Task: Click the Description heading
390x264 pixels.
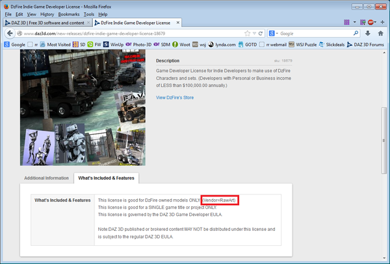Action: (x=168, y=60)
